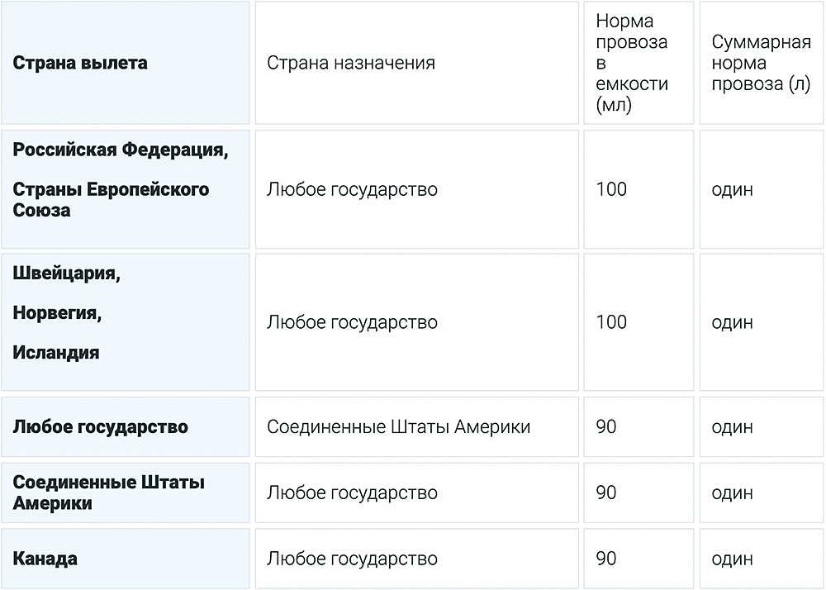Select the 100 value in the Швейцария row
Image resolution: width=826 pixels, height=590 pixels.
click(x=611, y=321)
